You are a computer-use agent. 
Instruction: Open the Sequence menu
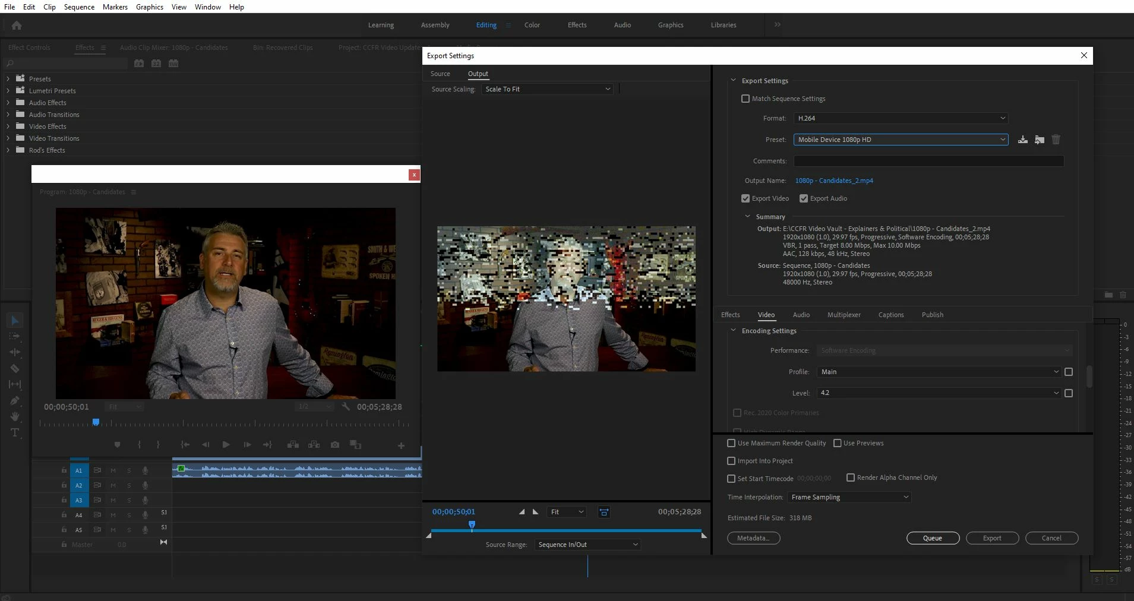pos(79,7)
